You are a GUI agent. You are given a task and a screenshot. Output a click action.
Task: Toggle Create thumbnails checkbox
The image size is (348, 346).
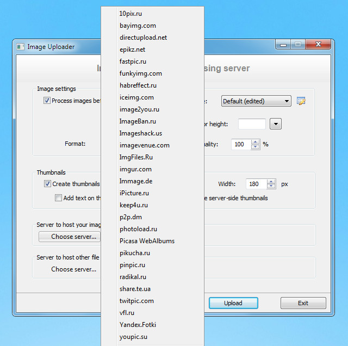[47, 184]
